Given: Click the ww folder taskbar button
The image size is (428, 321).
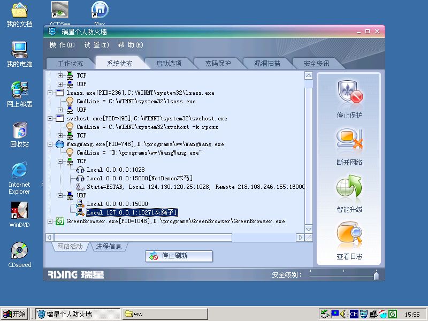Looking at the screenshot, I should point(165,314).
